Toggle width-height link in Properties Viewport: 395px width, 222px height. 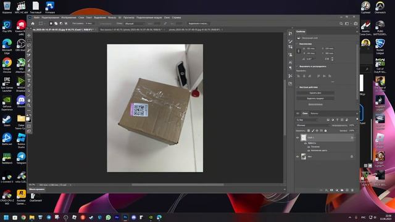[x=299, y=51]
